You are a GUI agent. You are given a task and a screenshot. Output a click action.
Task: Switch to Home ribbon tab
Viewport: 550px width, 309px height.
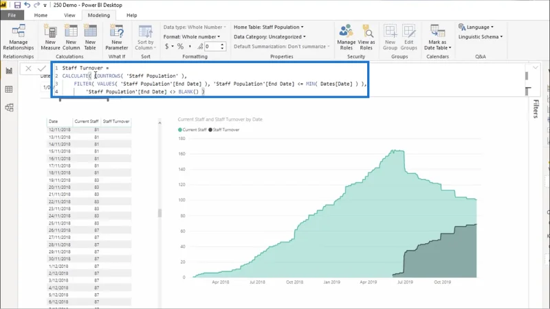[x=41, y=15]
